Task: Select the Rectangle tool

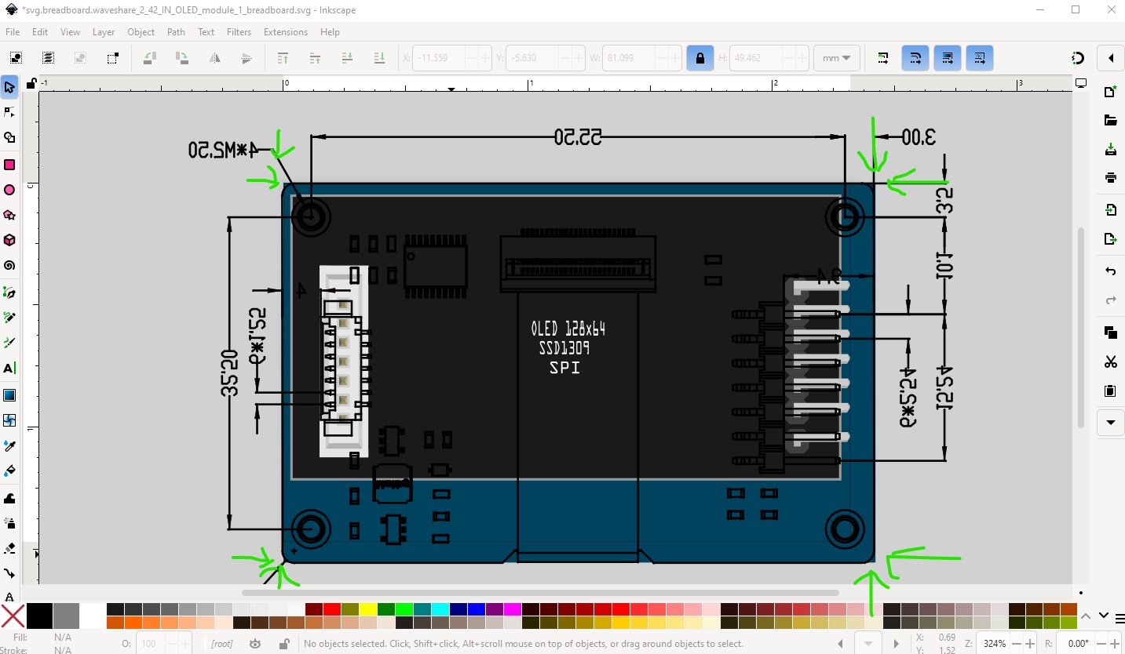Action: [x=9, y=165]
